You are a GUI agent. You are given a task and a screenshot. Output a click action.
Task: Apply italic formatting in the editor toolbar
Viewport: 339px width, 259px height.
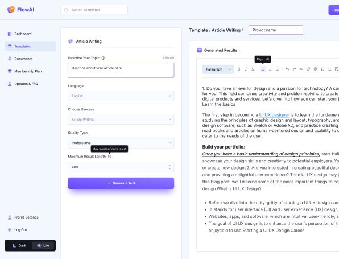coord(246,69)
